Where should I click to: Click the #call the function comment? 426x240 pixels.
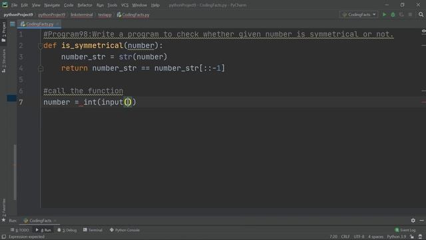83,91
